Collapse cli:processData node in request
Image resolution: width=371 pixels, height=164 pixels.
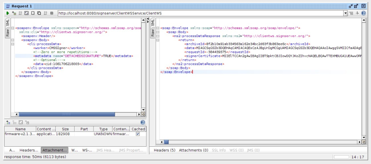click(x=13, y=44)
